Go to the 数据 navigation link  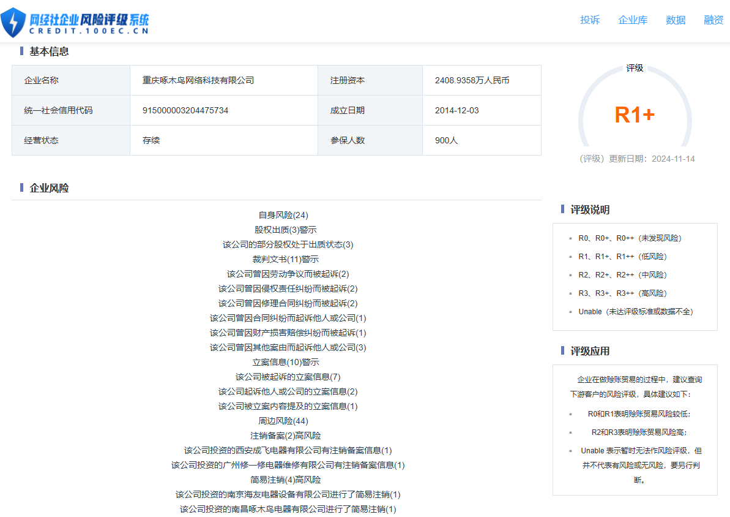pos(676,20)
